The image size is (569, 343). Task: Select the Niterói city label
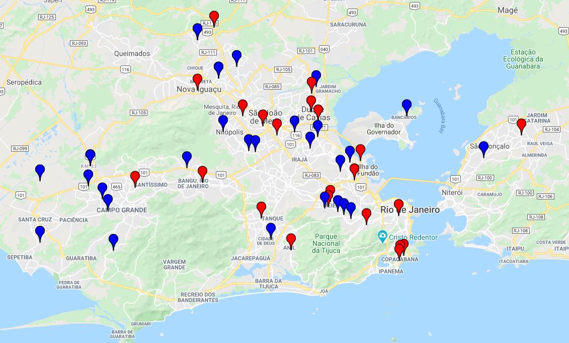point(452,192)
